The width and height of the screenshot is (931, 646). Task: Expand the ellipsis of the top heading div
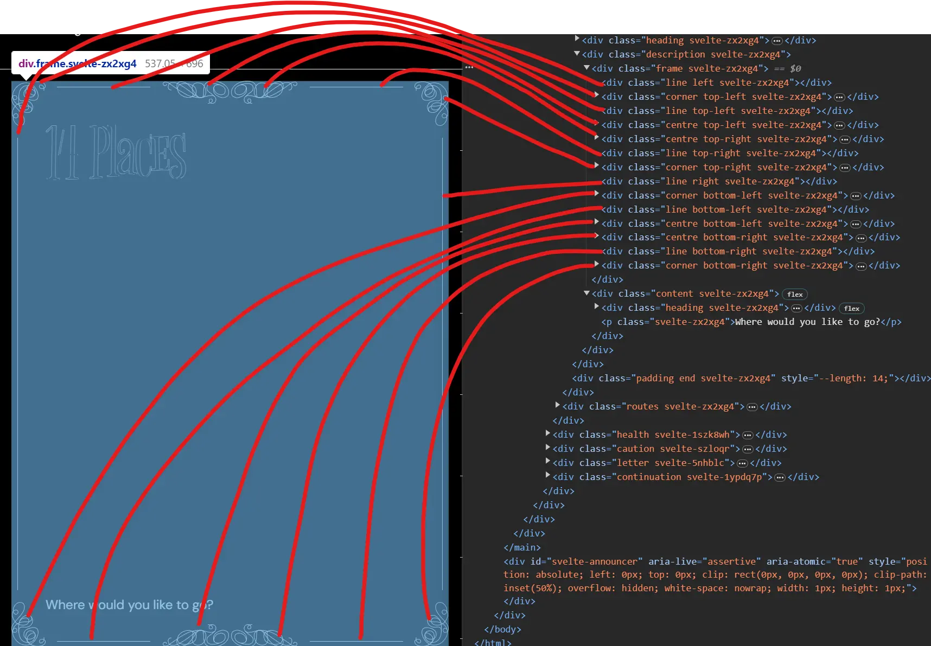(x=777, y=41)
